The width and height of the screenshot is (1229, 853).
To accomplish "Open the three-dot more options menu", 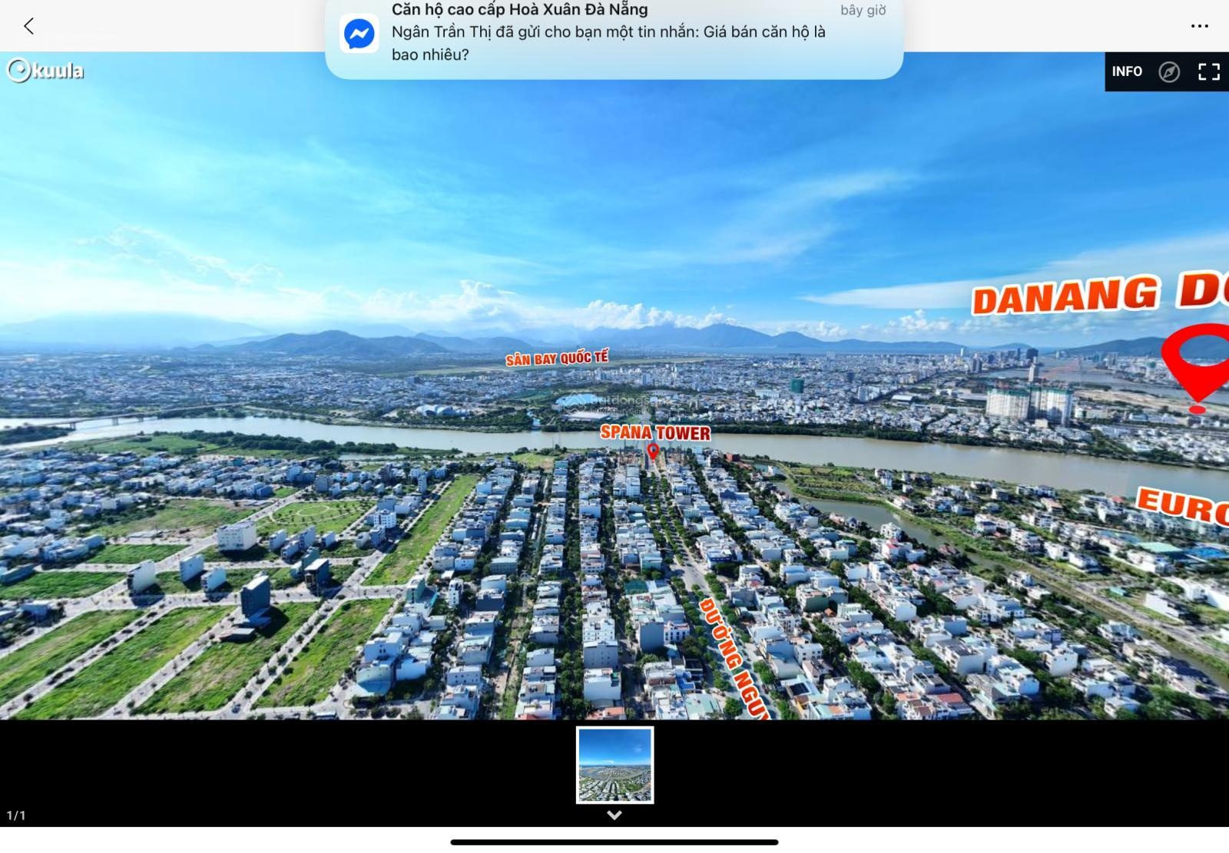I will [1199, 26].
